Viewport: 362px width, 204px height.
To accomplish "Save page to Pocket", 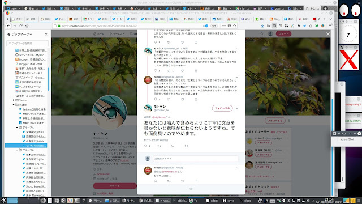I will coord(229,26).
